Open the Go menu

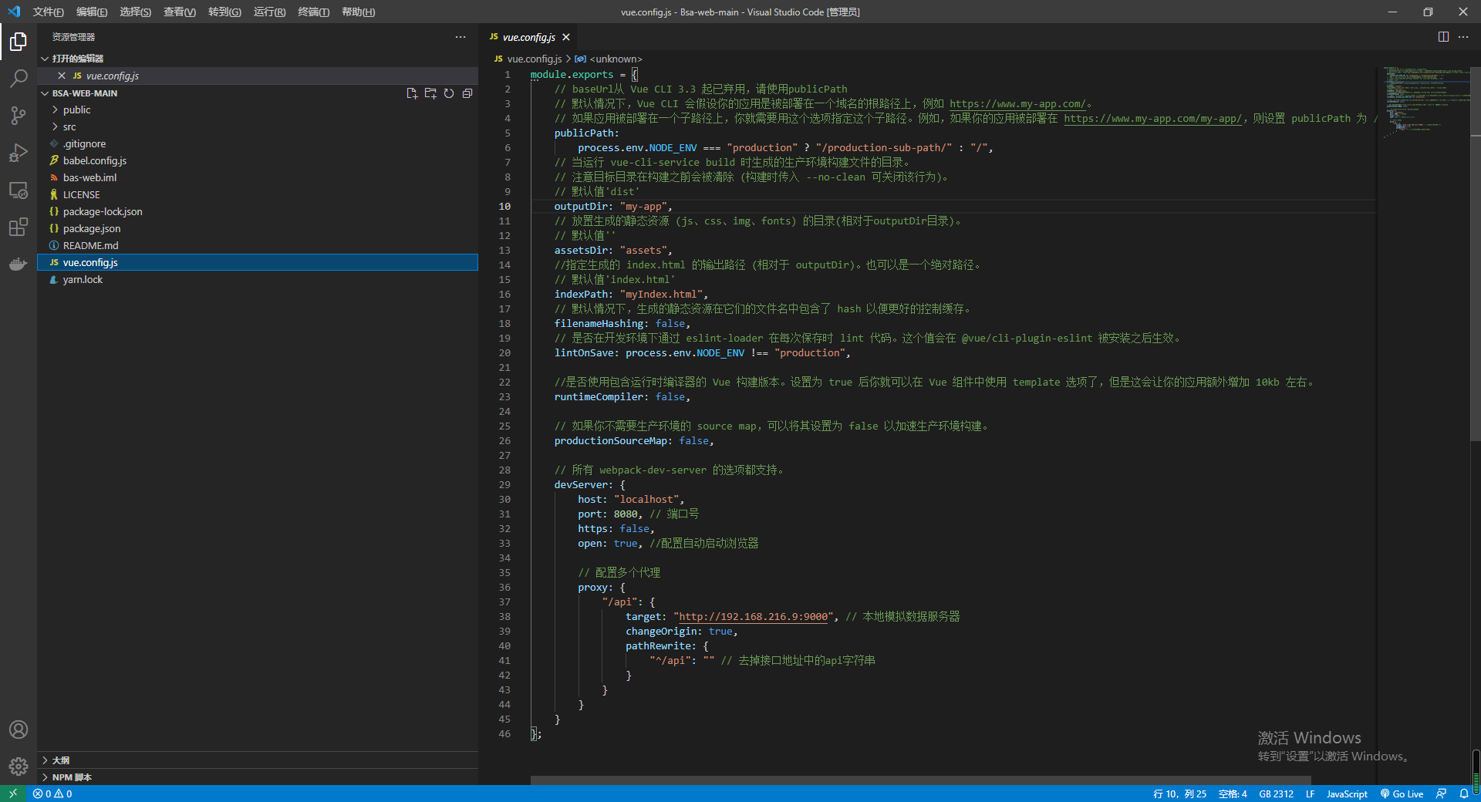click(x=224, y=12)
